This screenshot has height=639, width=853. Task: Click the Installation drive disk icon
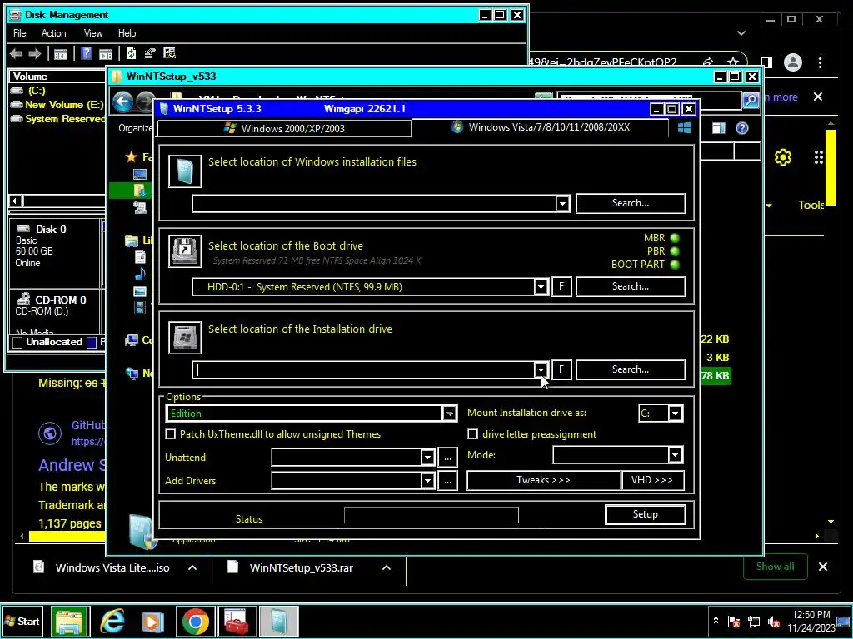tap(185, 338)
